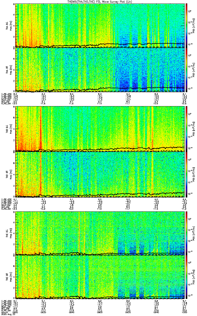197x316 pixels.
Task: Click the THD B⊥ PSD color bar
Action: click(x=186, y=129)
